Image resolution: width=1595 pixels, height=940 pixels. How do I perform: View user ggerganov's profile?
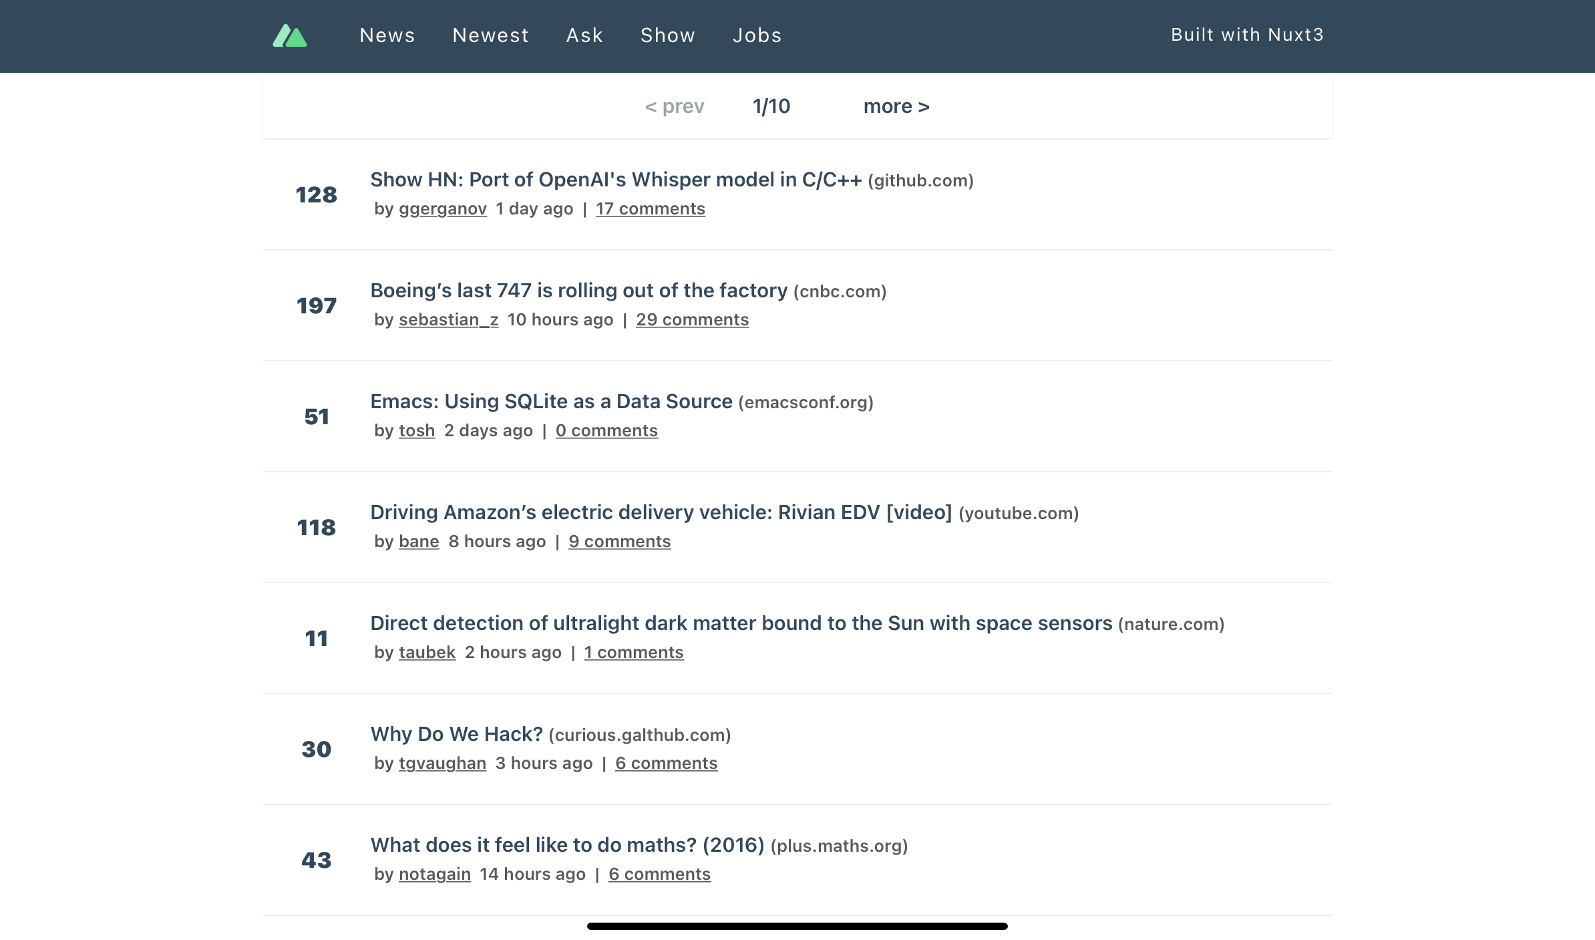(x=442, y=209)
